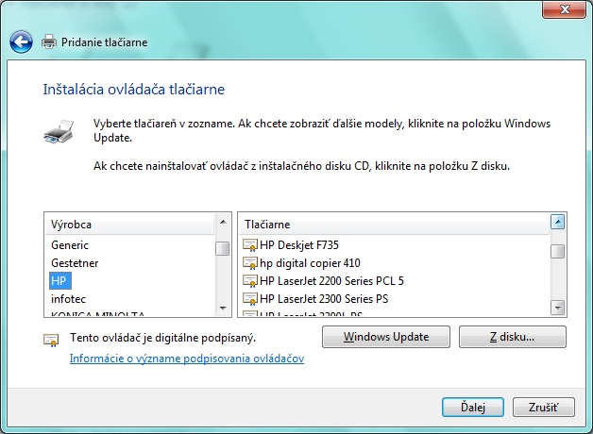Click the Tlačiarne list scrollbar thumb

tap(557, 251)
